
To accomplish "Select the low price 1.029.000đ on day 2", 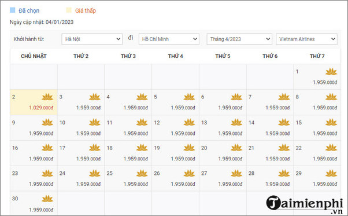I will (x=41, y=108).
